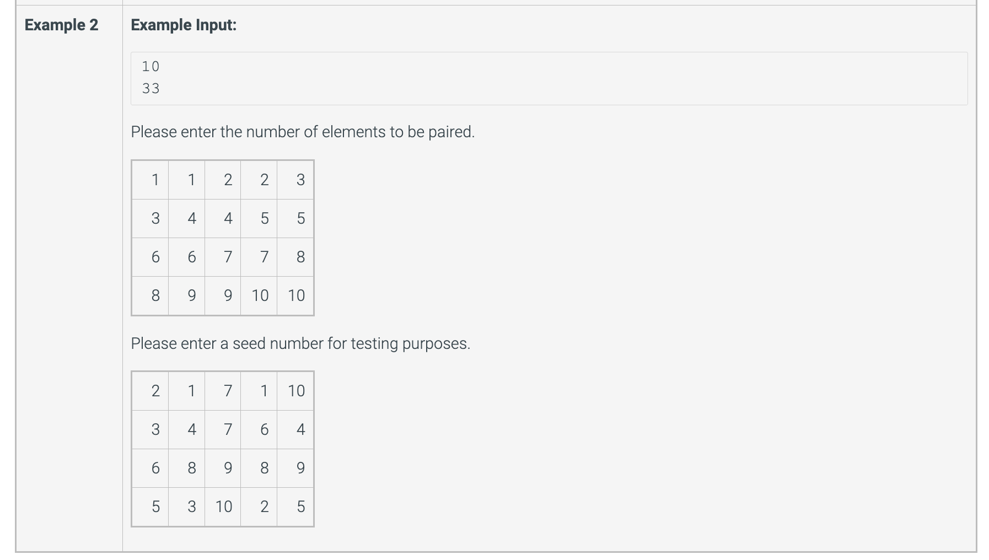This screenshot has height=560, width=989.
Task: Click the 6 cell in second table's second row
Action: pyautogui.click(x=259, y=430)
